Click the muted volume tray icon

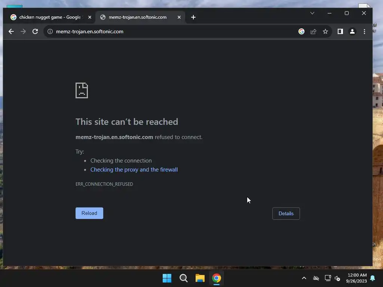tap(338, 278)
